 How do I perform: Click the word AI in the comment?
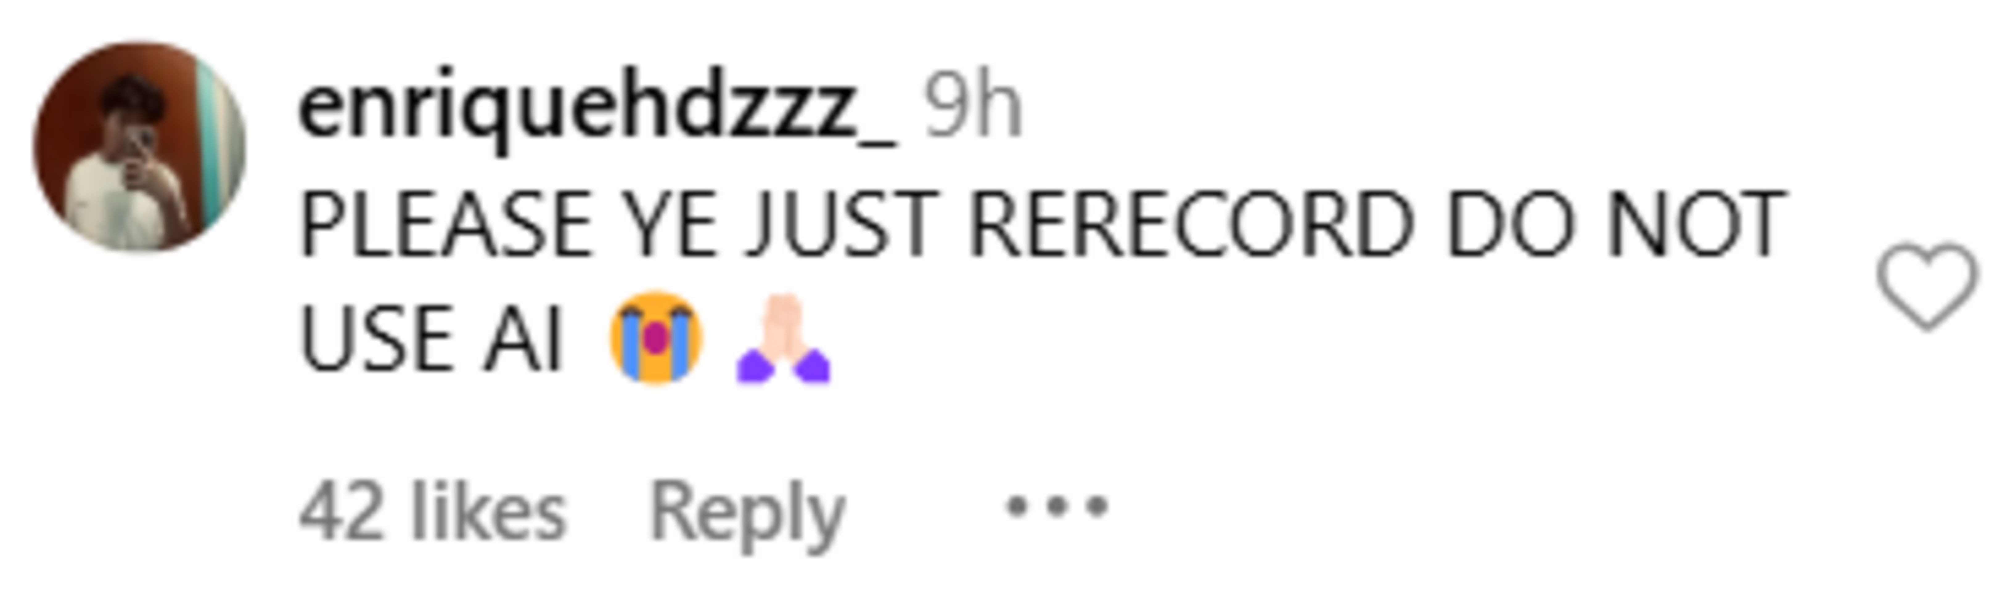pyautogui.click(x=522, y=338)
